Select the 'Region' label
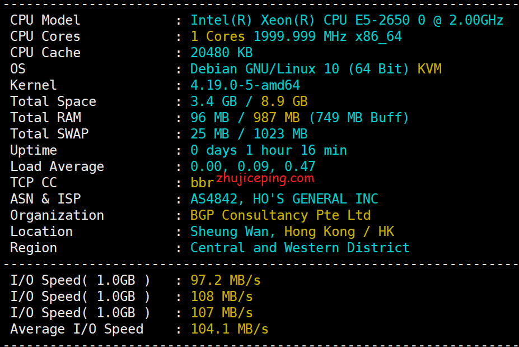The image size is (519, 347). pos(34,248)
